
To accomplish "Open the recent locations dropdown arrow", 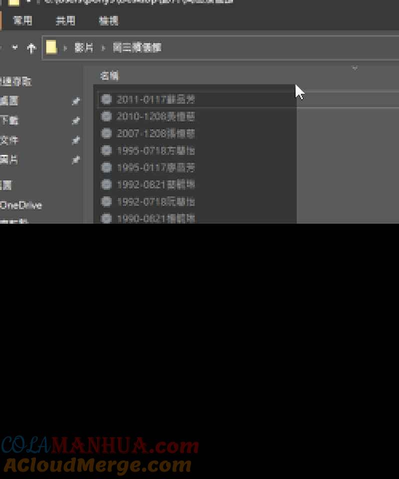I will pyautogui.click(x=15, y=48).
